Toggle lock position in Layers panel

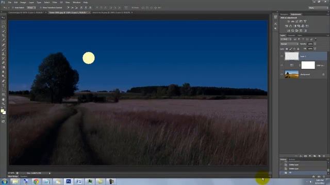[x=294, y=49]
